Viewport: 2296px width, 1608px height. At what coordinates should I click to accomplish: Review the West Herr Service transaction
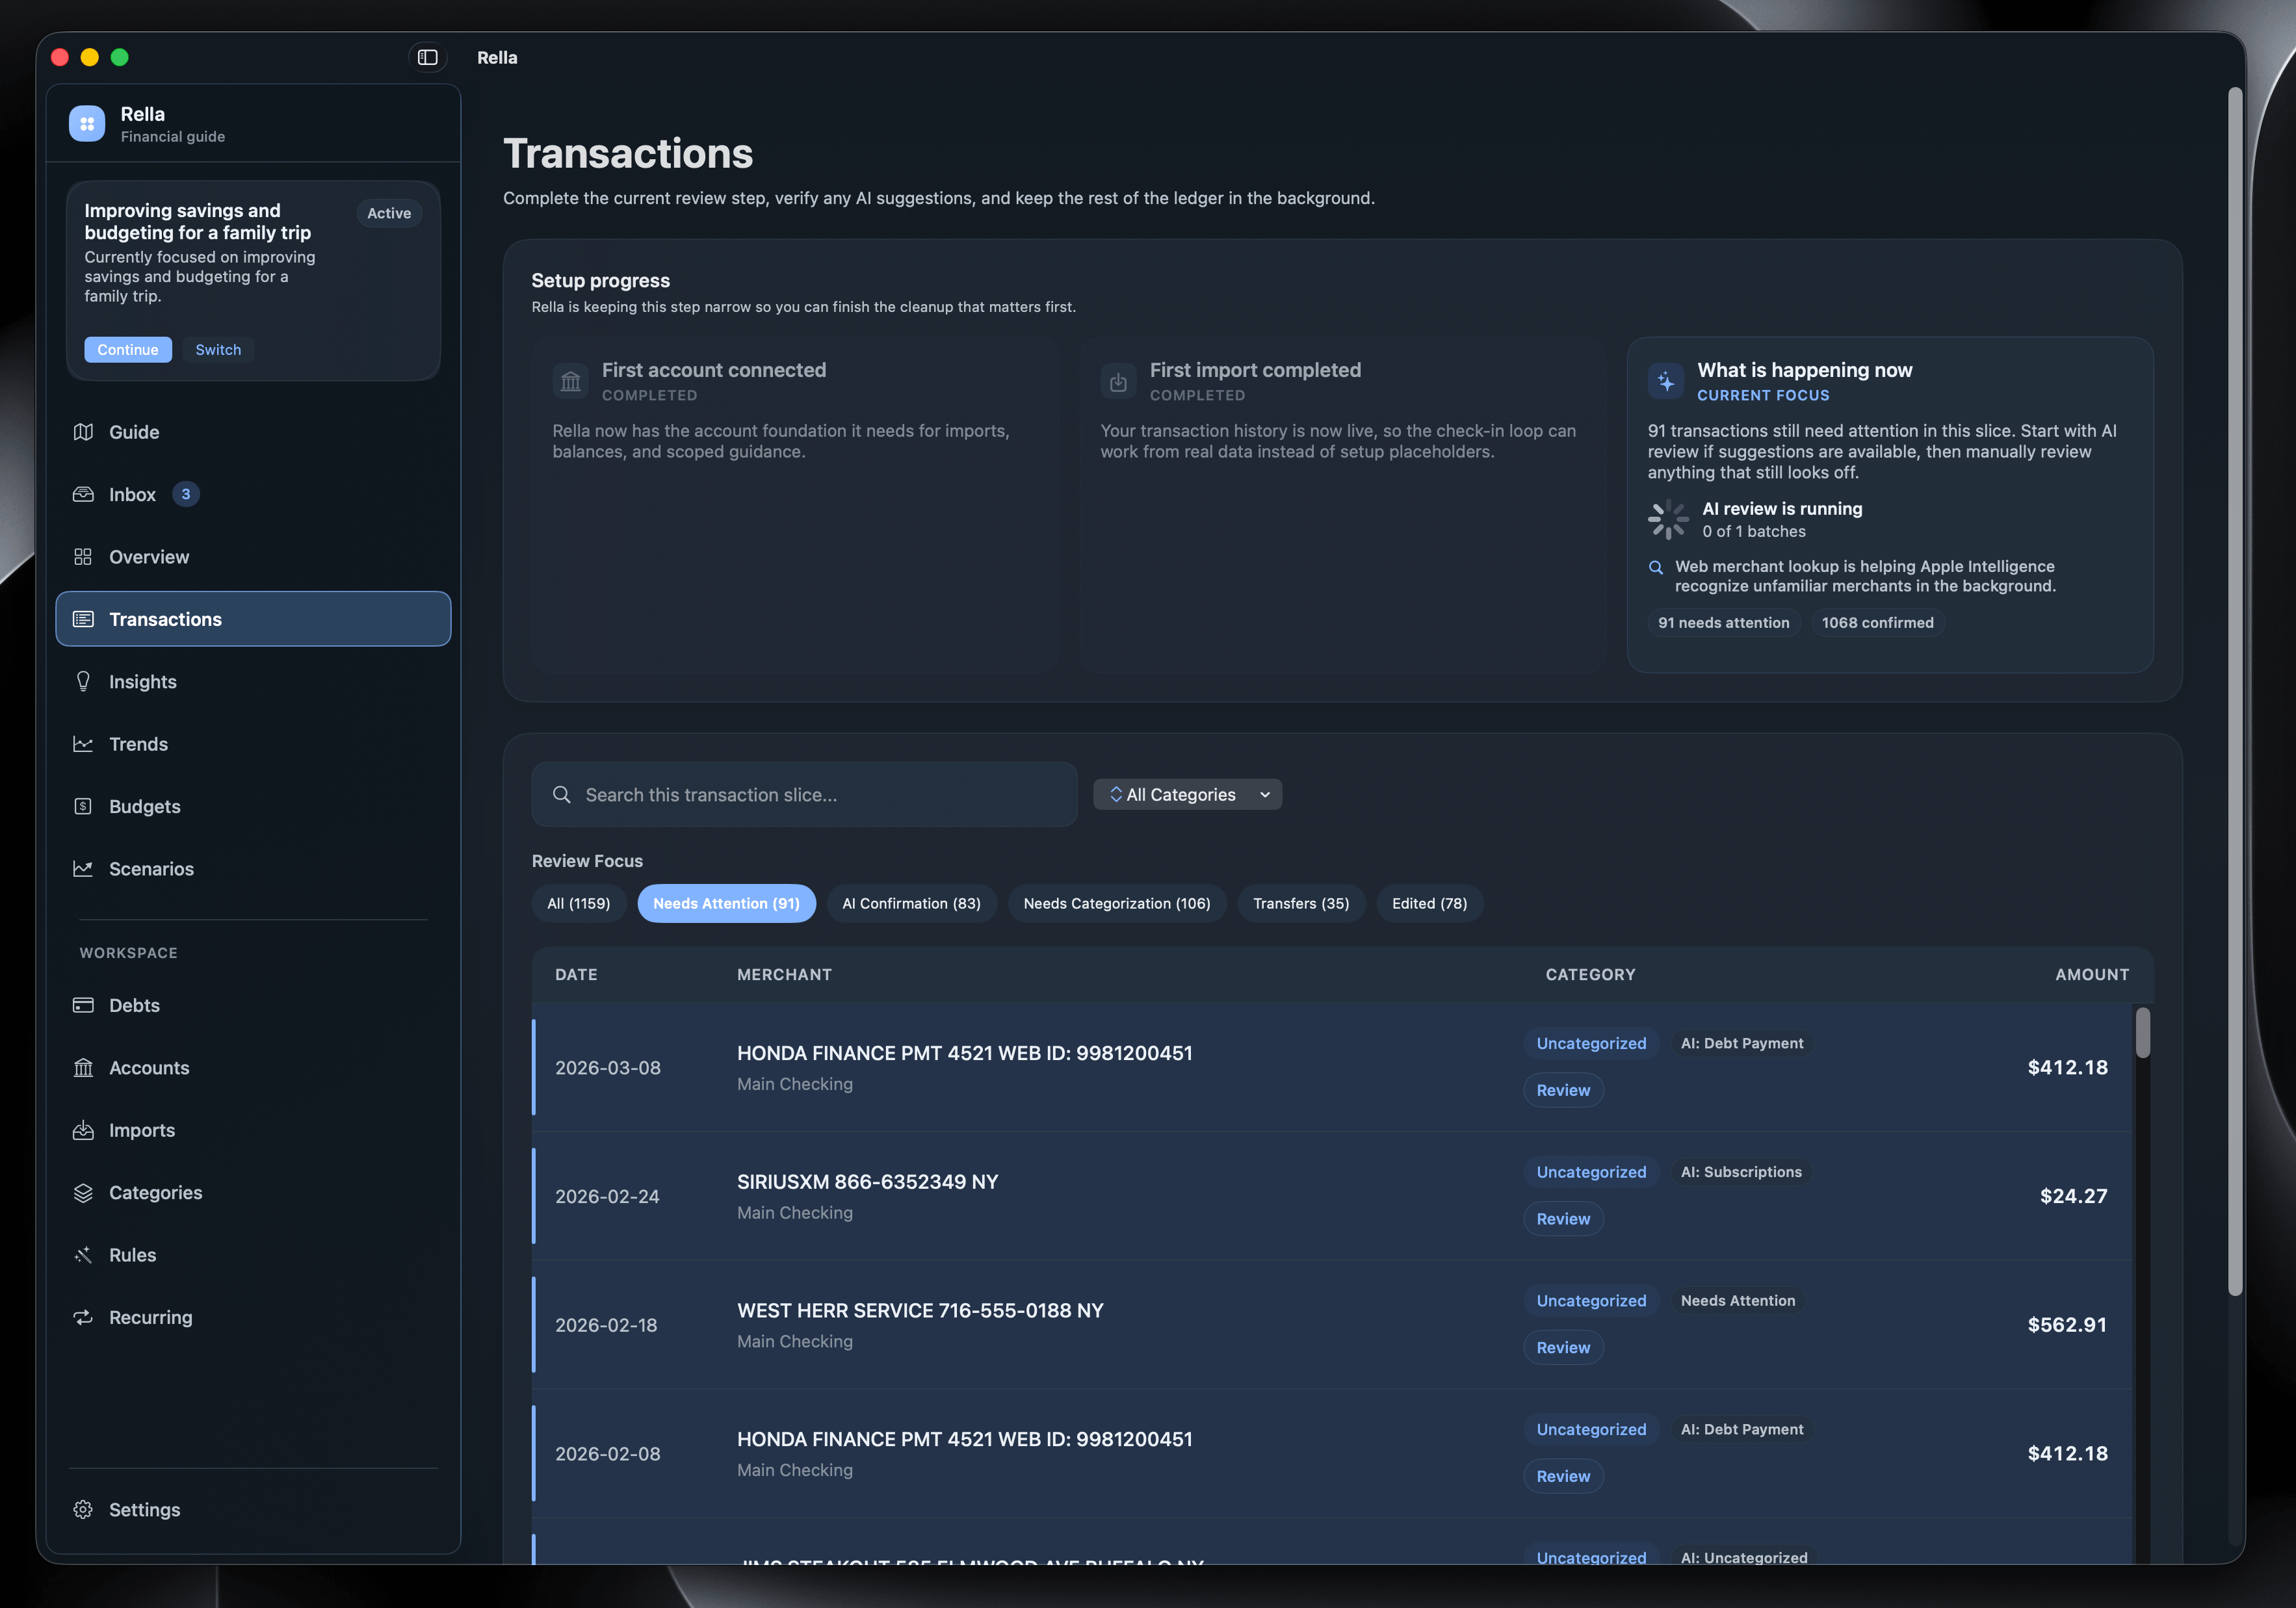pos(1563,1347)
